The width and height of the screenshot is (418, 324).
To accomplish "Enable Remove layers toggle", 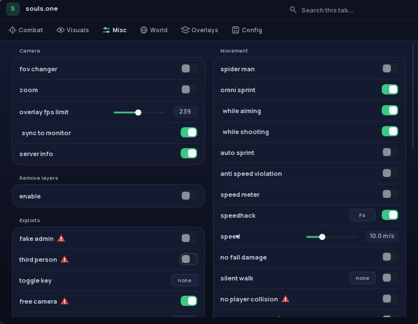I will tap(189, 196).
